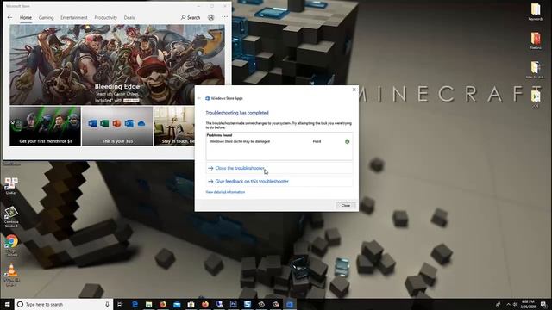
Task: Open the 'This is your 365' tile
Action: (117, 127)
